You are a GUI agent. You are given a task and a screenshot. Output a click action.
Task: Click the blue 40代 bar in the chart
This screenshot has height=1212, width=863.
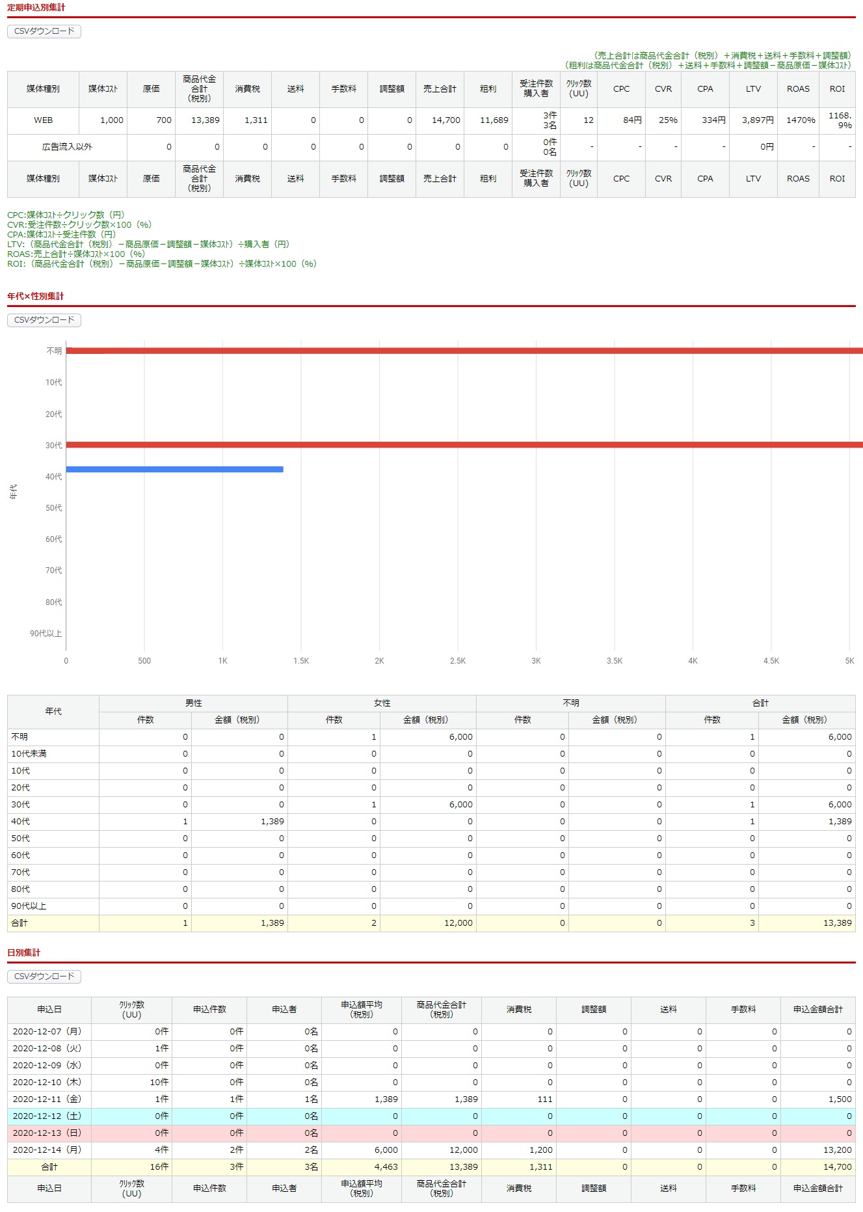point(174,469)
